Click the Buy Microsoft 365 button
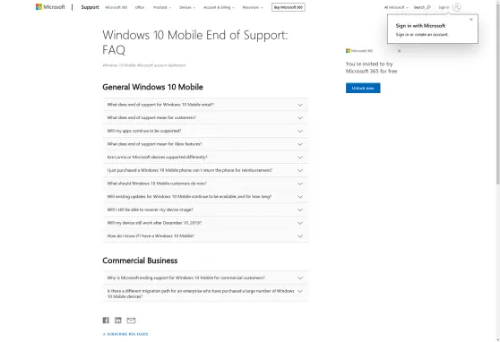 [x=289, y=7]
